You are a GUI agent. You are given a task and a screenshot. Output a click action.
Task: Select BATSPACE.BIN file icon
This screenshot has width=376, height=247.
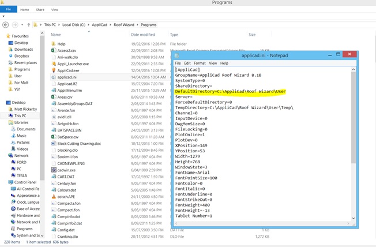[x=54, y=130]
